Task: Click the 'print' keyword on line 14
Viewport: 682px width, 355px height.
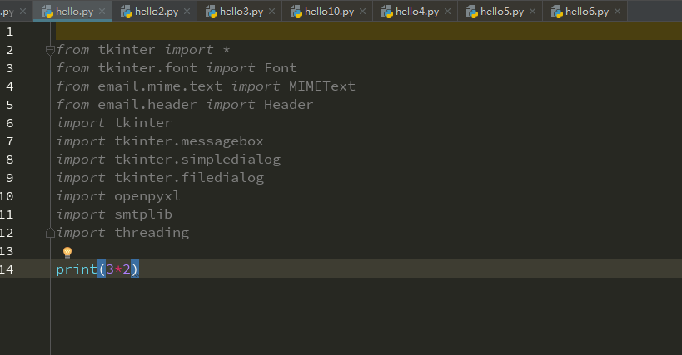Action: click(77, 269)
